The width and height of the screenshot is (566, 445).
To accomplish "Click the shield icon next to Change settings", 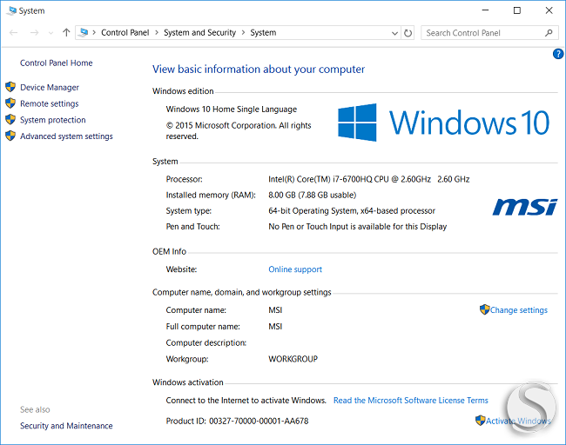I will [484, 309].
